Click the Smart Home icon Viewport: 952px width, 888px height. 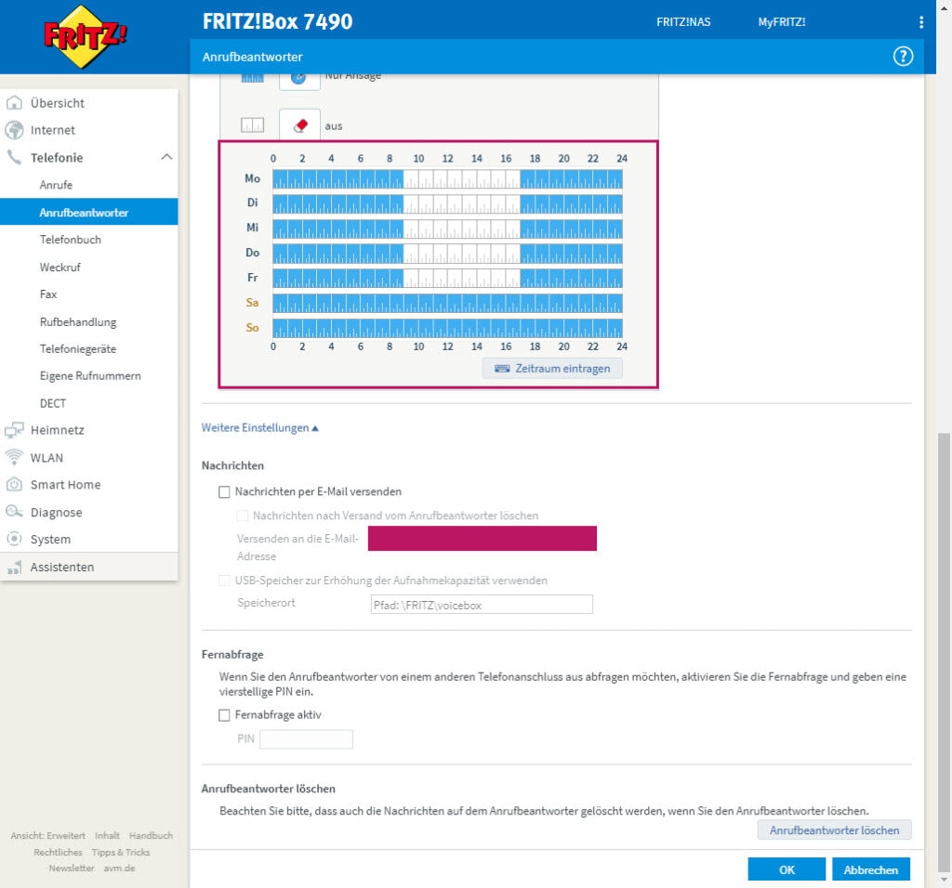(14, 485)
